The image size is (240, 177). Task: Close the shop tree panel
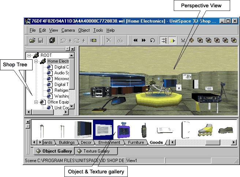tap(72, 49)
